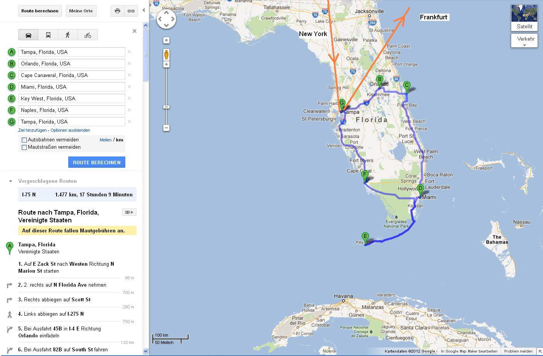Viewport: 543px width, 356px height.
Task: Remove destination A Tampa X
Action: [x=130, y=52]
